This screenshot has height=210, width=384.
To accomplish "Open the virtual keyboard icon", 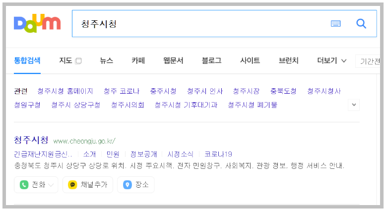I will coord(335,23).
